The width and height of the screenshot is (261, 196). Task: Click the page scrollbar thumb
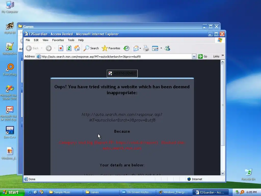pos(223,105)
